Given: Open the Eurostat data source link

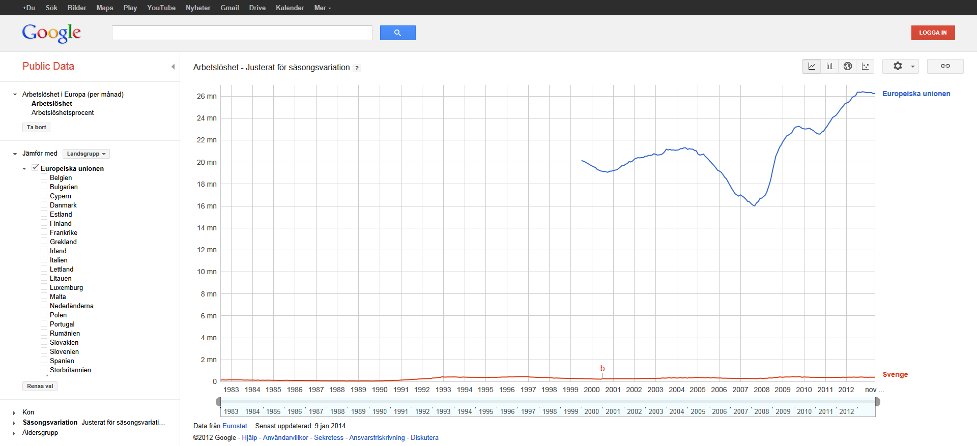Looking at the screenshot, I should point(235,426).
